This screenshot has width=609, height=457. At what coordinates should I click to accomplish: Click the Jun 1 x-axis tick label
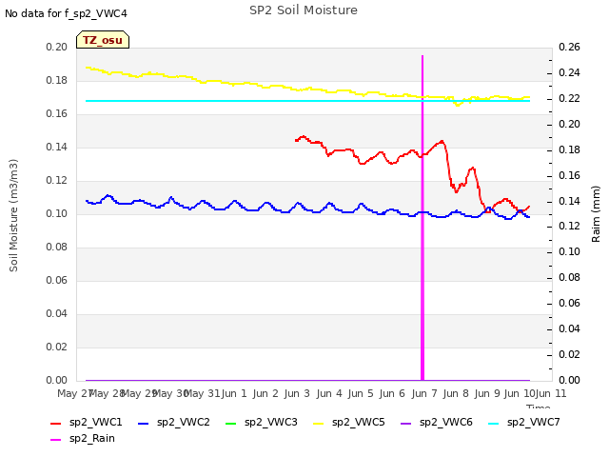click(234, 393)
